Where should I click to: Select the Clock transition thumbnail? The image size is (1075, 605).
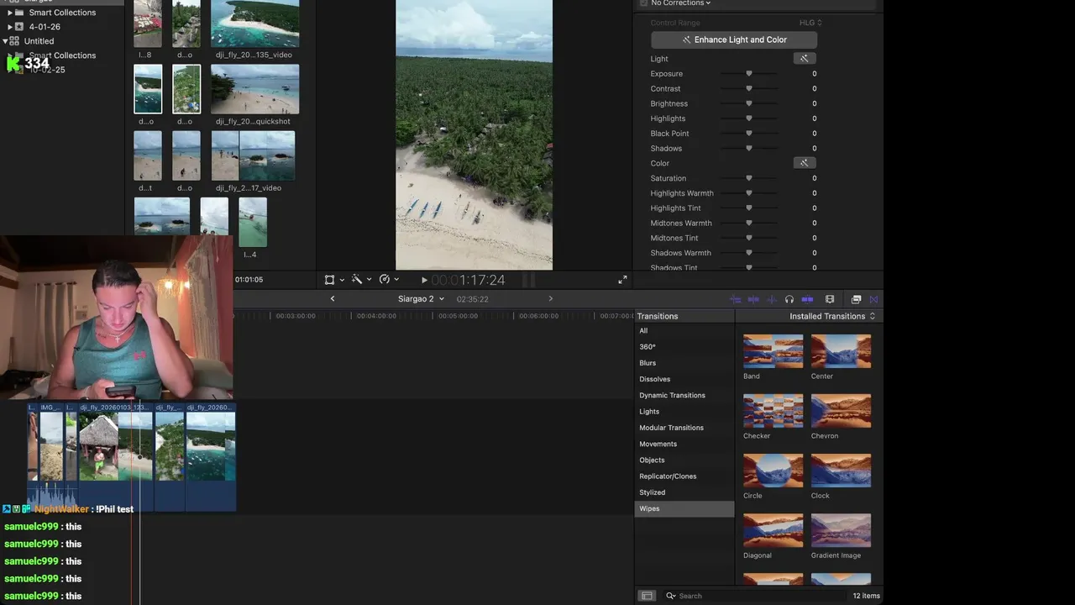[841, 471]
